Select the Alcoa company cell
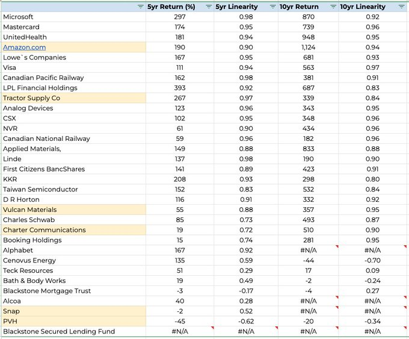This screenshot has height=339, width=409. tap(73, 301)
